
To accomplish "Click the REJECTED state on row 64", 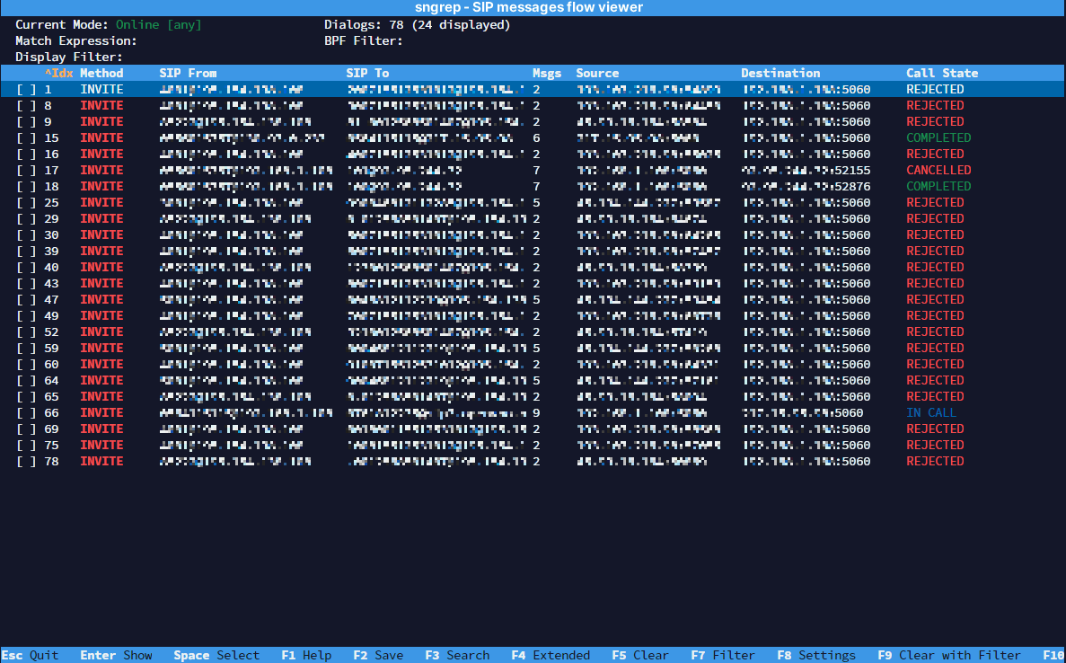I will pyautogui.click(x=936, y=381).
